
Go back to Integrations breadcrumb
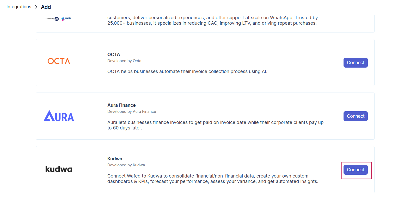19,7
